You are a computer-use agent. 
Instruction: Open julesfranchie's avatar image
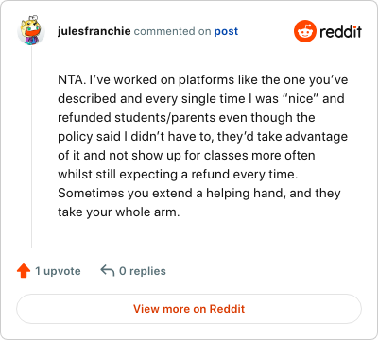coord(31,30)
